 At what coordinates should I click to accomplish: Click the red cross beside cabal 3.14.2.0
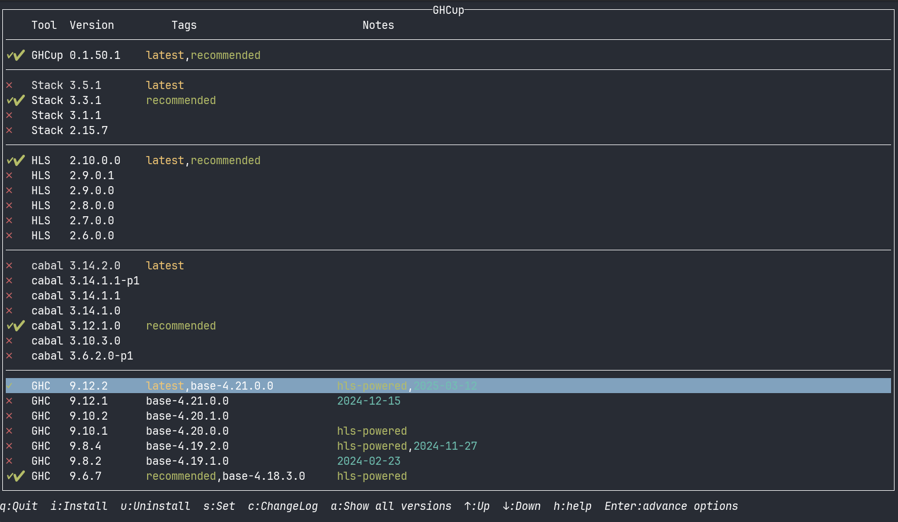(9, 266)
